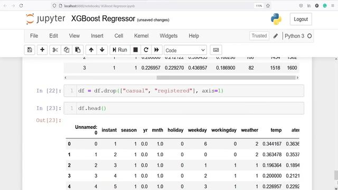Click the value 1600 in upper table

click(x=292, y=68)
